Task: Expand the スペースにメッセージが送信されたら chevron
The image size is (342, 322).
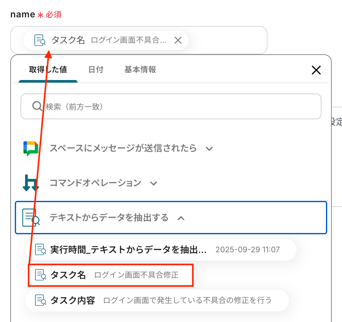Action: [x=209, y=149]
